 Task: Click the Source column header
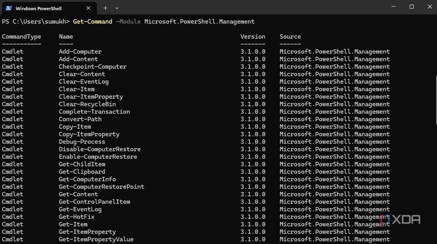(290, 37)
